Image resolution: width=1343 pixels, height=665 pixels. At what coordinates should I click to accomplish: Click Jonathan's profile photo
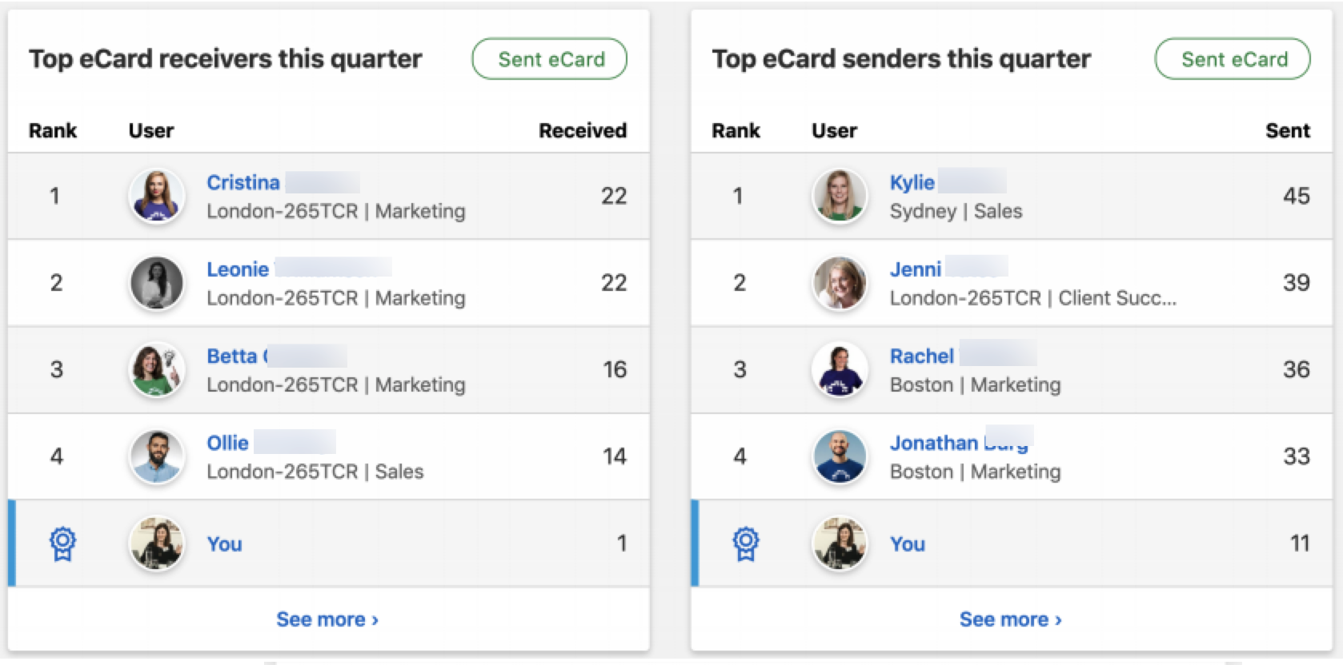tap(839, 457)
